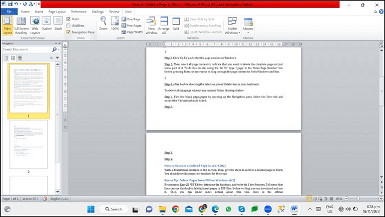Open Switch Windows dropdown
385x217 pixels.
tap(232, 25)
